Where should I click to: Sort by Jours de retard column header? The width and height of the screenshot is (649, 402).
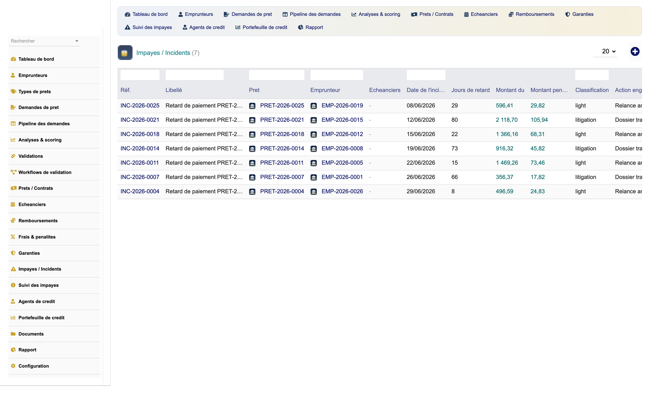pos(470,90)
